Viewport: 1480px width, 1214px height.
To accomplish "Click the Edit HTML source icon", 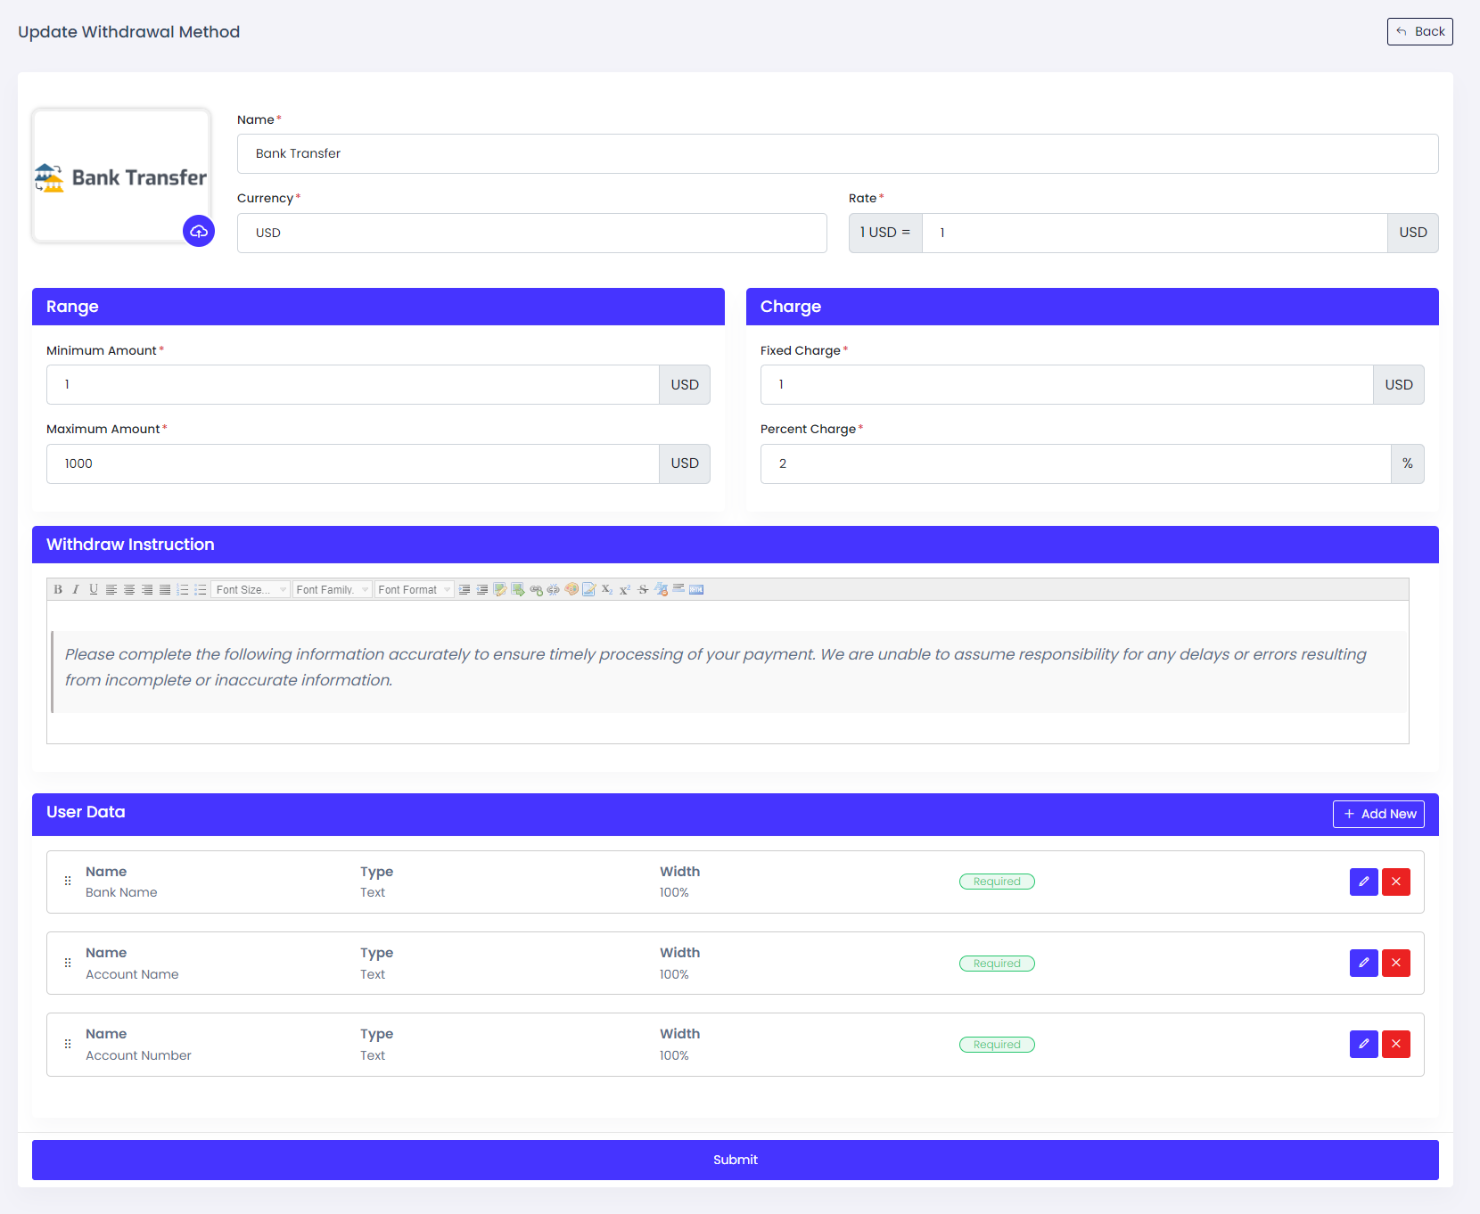I will (696, 590).
